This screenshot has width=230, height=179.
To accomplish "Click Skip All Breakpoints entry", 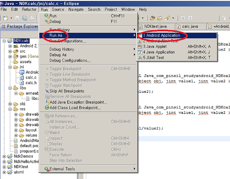I will (88, 91).
